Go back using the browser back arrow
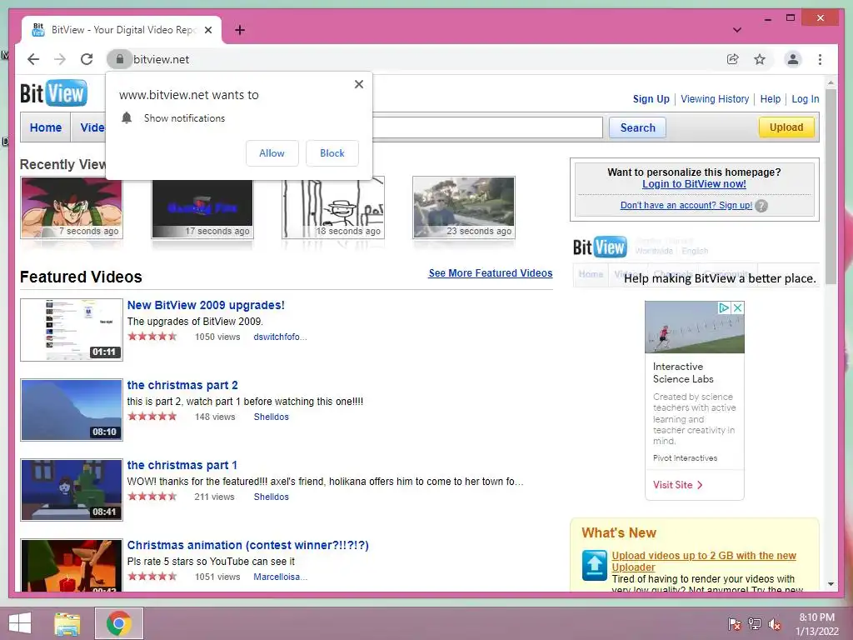This screenshot has height=640, width=853. click(33, 59)
